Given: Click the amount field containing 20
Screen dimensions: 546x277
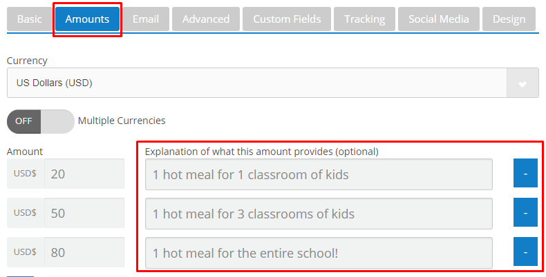Looking at the screenshot, I should click(84, 174).
